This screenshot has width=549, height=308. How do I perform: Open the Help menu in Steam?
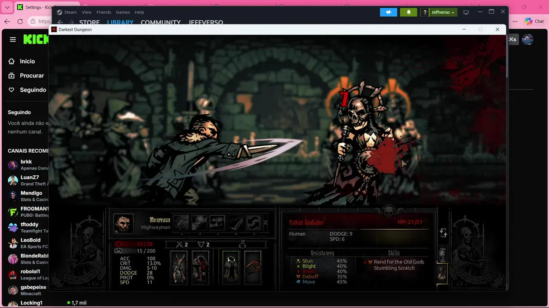click(x=139, y=12)
